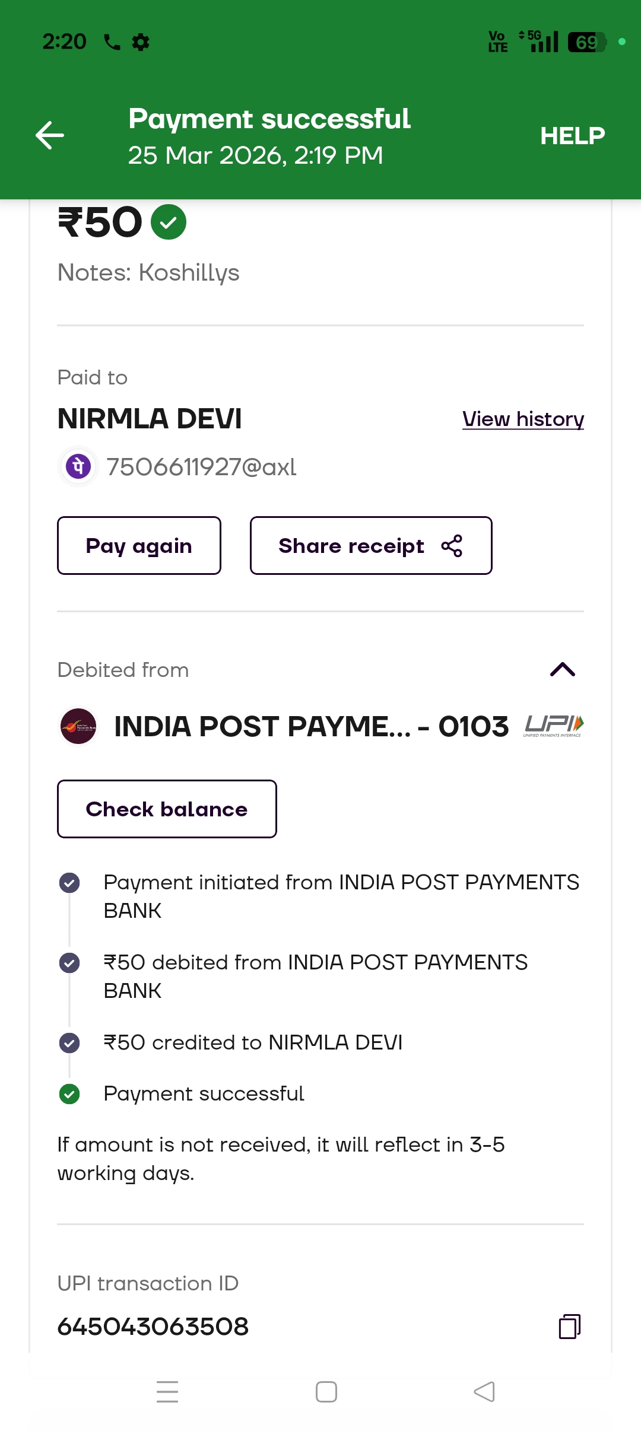Viewport: 641px width, 1431px height.
Task: Tap the ₹50 credited to NIRMLA DEVI step
Action: pyautogui.click(x=253, y=1042)
